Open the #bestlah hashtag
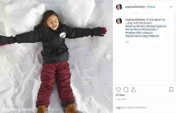Image resolution: width=176 pixels, height=113 pixels. coord(154,36)
